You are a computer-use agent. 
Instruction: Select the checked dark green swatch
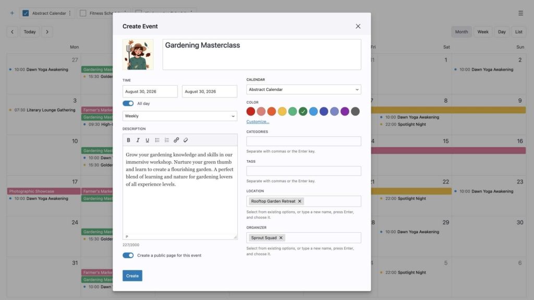[x=303, y=111]
